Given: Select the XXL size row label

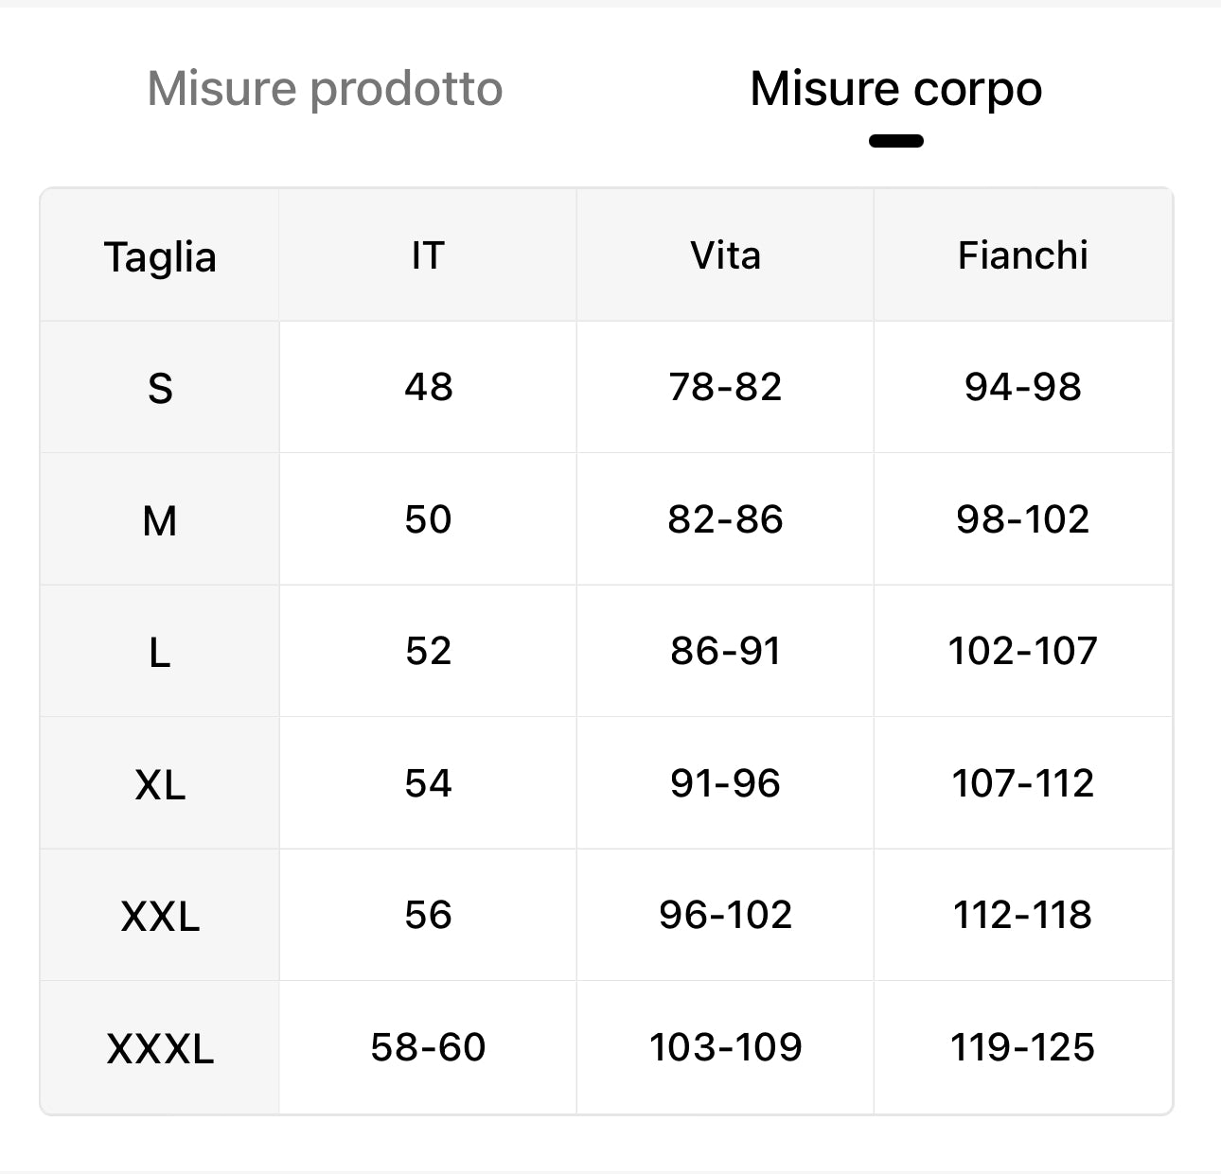Looking at the screenshot, I should coord(160,916).
